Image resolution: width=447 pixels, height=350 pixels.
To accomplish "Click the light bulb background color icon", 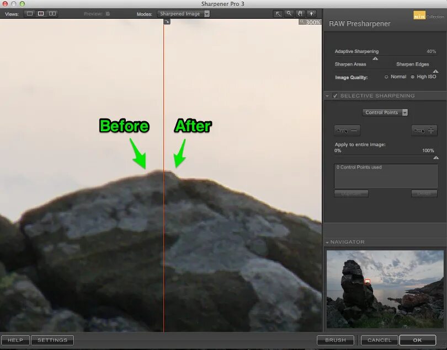I will tap(311, 14).
